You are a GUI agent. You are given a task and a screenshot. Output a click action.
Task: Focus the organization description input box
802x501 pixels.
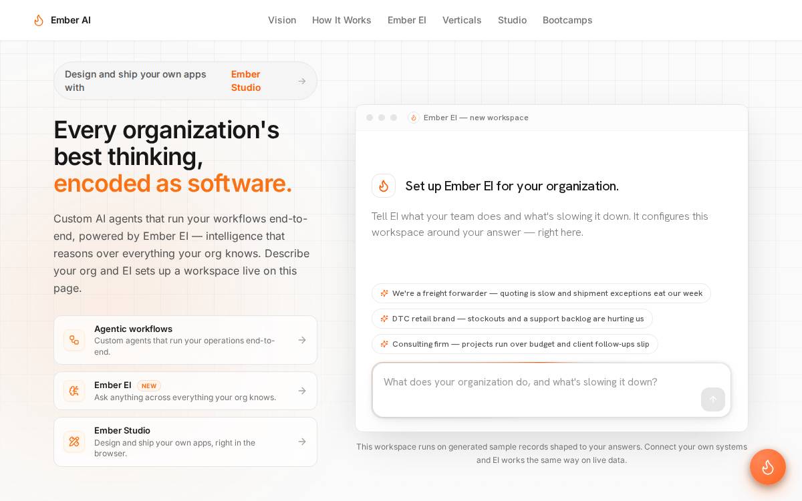pyautogui.click(x=551, y=390)
